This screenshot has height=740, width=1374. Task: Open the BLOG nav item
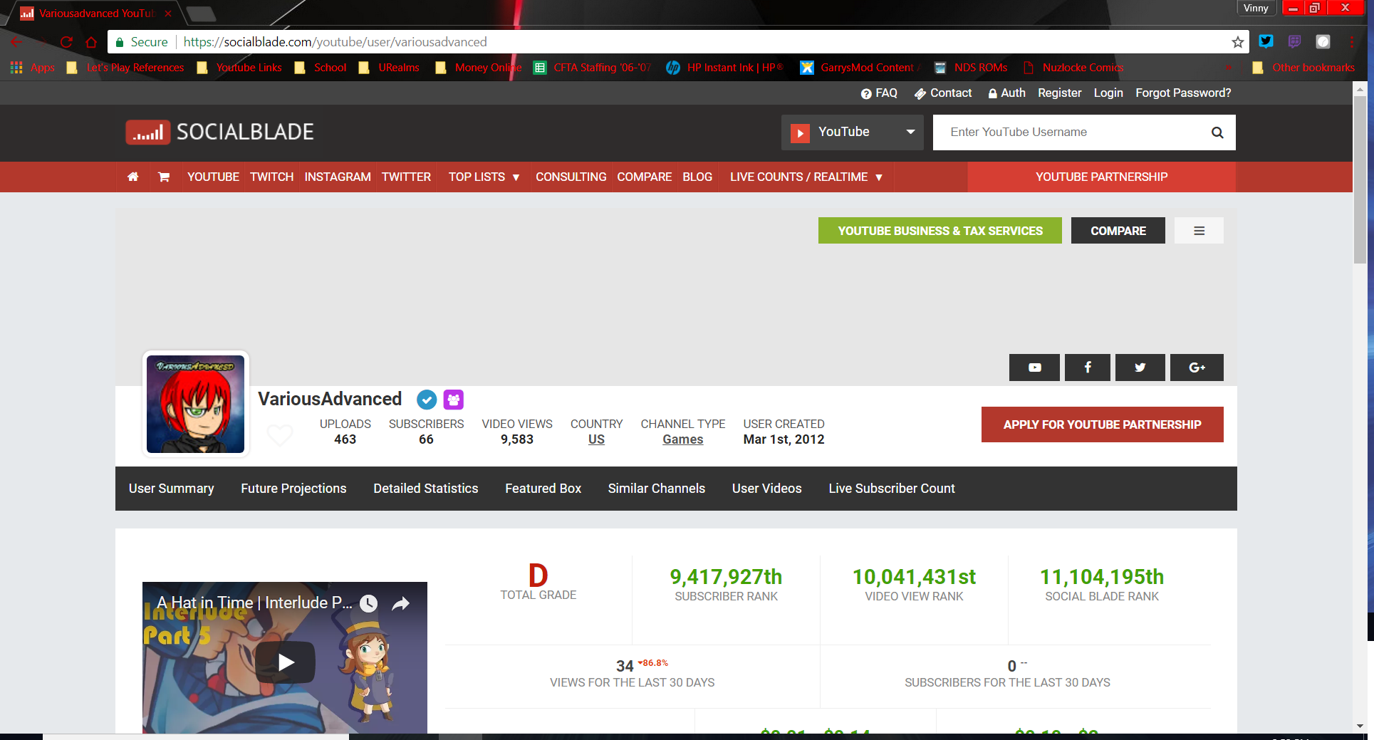point(697,177)
